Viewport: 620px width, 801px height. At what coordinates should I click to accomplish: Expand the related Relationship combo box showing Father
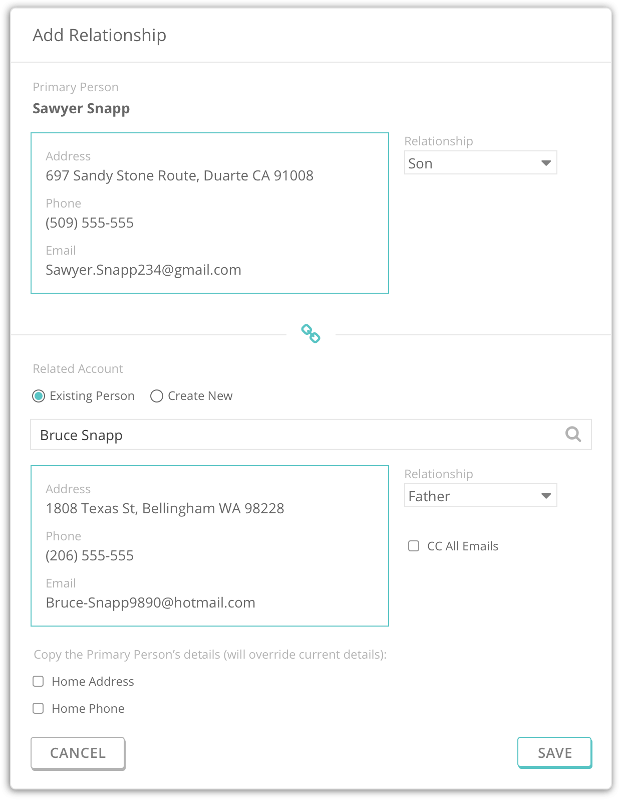tap(480, 496)
